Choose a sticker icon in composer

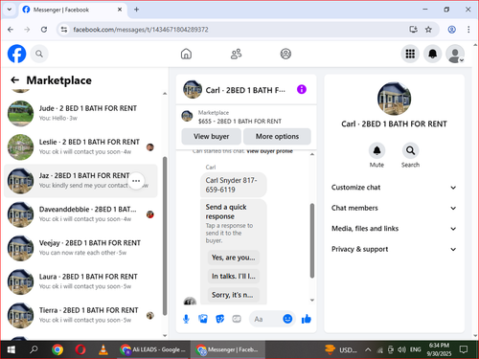click(x=219, y=319)
